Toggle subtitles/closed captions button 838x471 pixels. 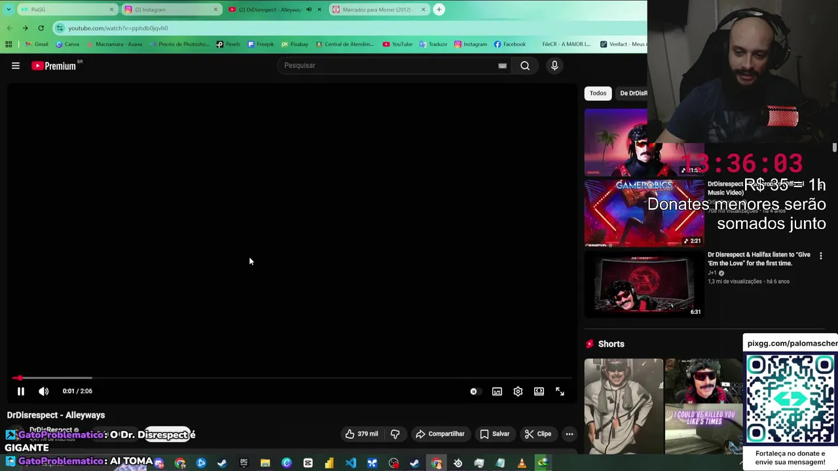pyautogui.click(x=497, y=391)
